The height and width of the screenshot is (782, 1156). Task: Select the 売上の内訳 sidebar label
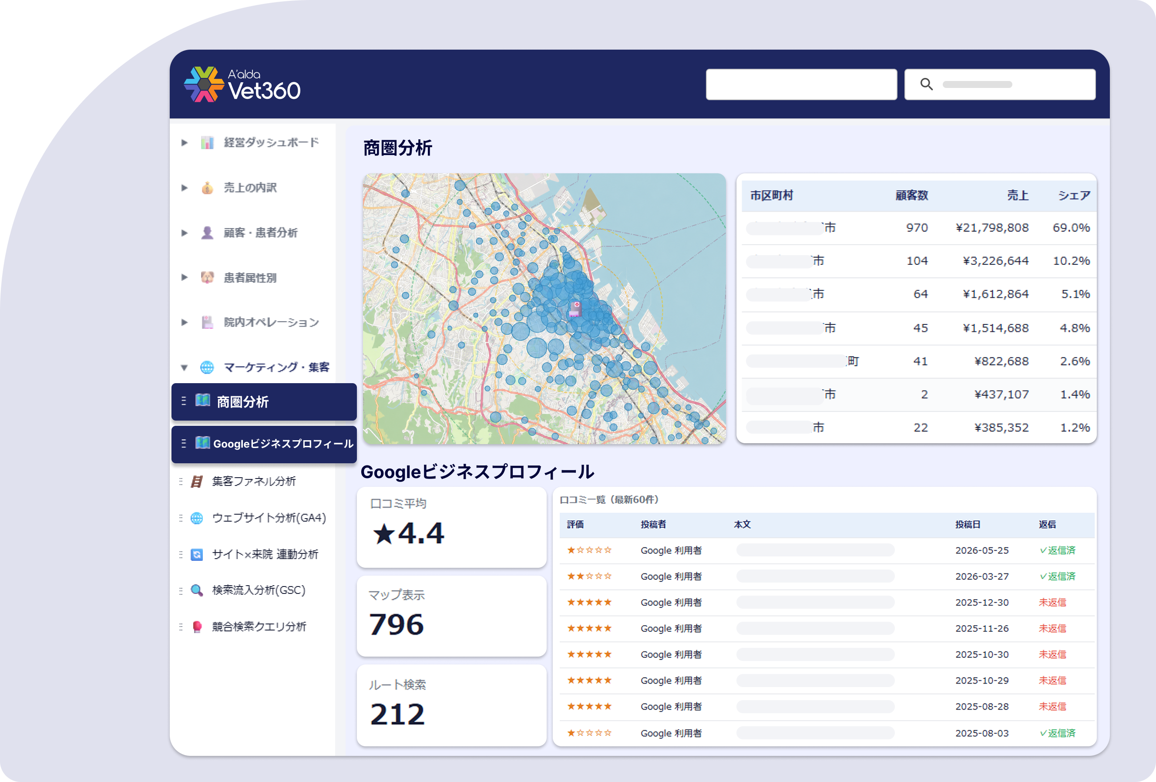pos(250,188)
